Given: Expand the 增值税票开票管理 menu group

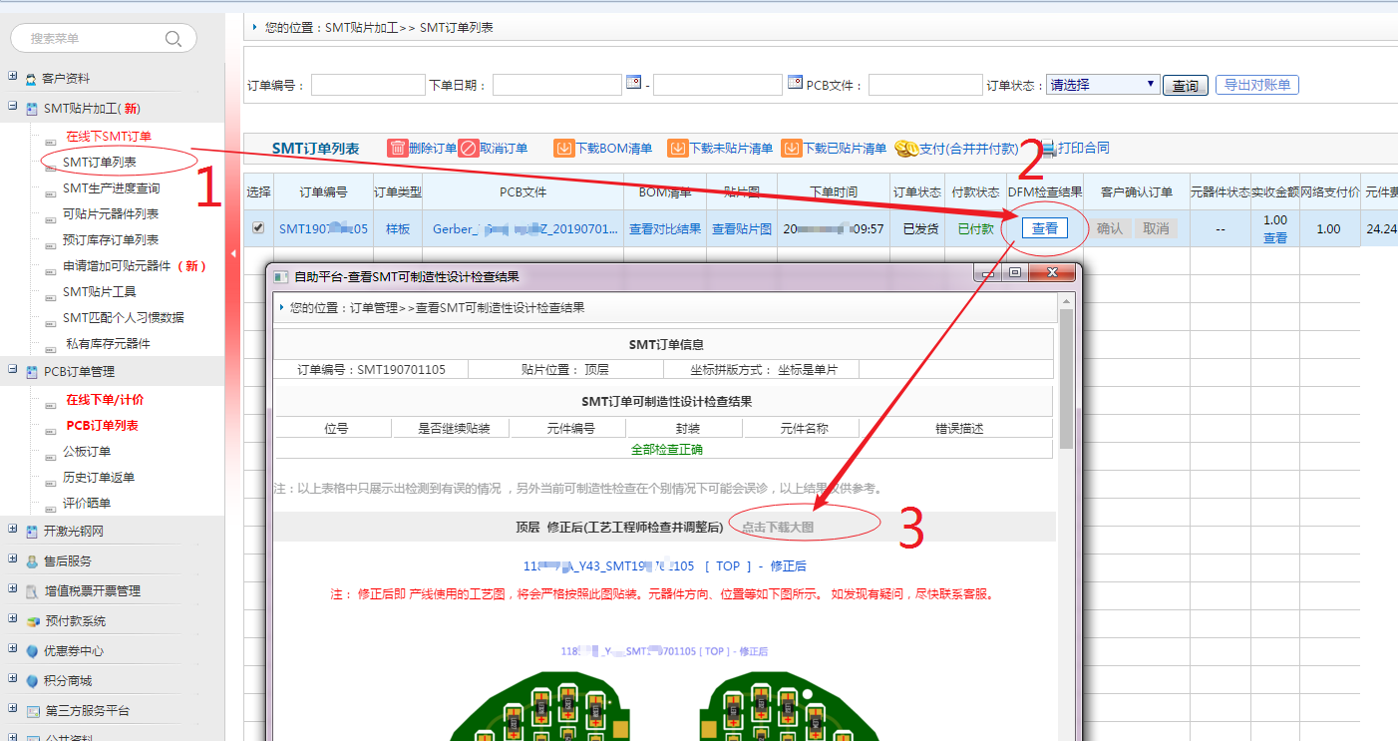Looking at the screenshot, I should coord(13,589).
